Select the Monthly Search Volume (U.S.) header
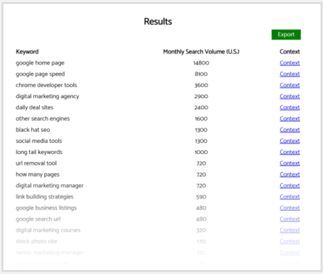 (x=201, y=52)
